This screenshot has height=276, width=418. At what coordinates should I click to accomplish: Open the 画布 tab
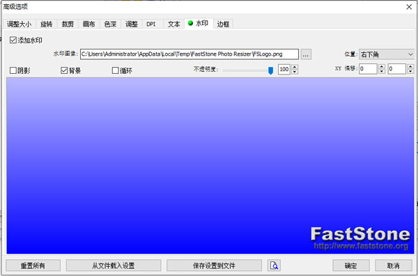(x=89, y=24)
